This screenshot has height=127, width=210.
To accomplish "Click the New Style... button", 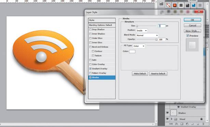I will [193, 31].
